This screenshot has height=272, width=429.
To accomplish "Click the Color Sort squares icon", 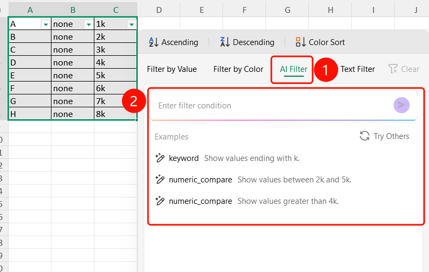I will [301, 42].
